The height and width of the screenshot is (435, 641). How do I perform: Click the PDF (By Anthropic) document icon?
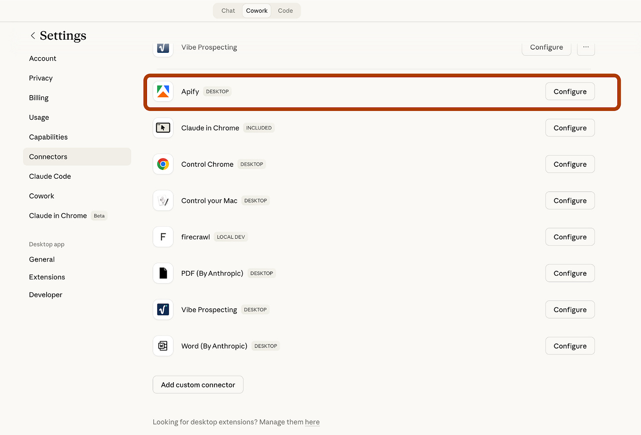coord(163,273)
